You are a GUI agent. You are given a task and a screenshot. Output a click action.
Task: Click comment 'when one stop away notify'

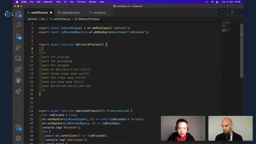coord(63,82)
